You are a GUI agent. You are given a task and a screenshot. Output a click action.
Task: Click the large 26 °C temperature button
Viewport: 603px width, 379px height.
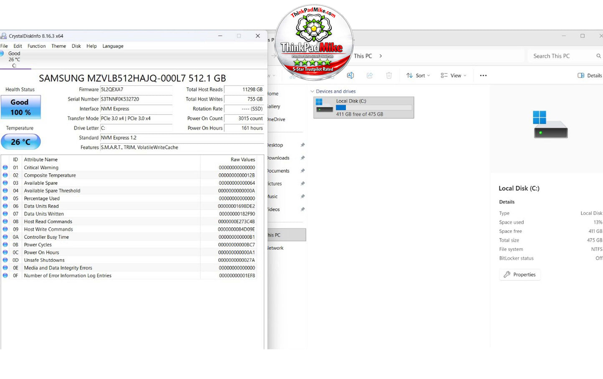point(20,142)
